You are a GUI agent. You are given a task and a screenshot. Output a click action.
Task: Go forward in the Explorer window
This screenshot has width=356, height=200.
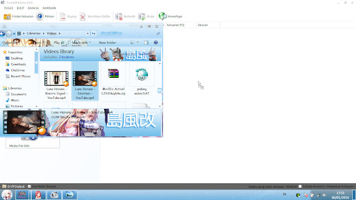pos(9,33)
